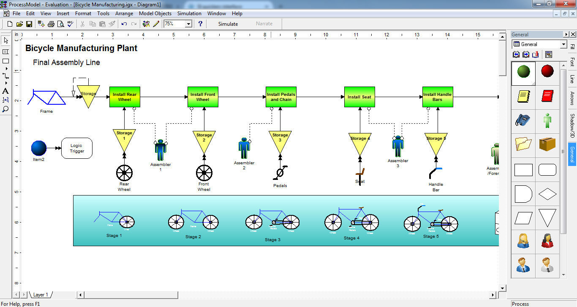Screen dimensions: 577x307
Task: Select the diamond decision shape
Action: pyautogui.click(x=547, y=194)
